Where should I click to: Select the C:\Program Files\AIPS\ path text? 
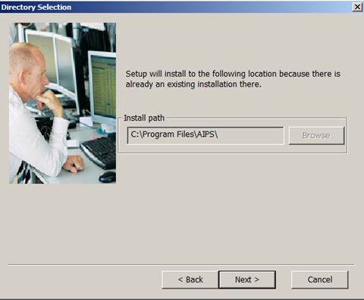click(174, 134)
